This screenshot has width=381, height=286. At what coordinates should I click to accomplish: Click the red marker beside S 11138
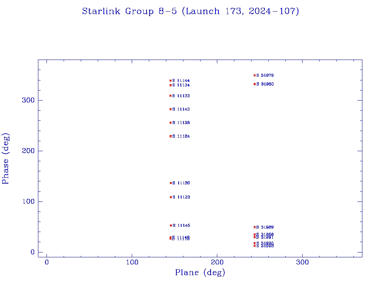pyautogui.click(x=170, y=123)
